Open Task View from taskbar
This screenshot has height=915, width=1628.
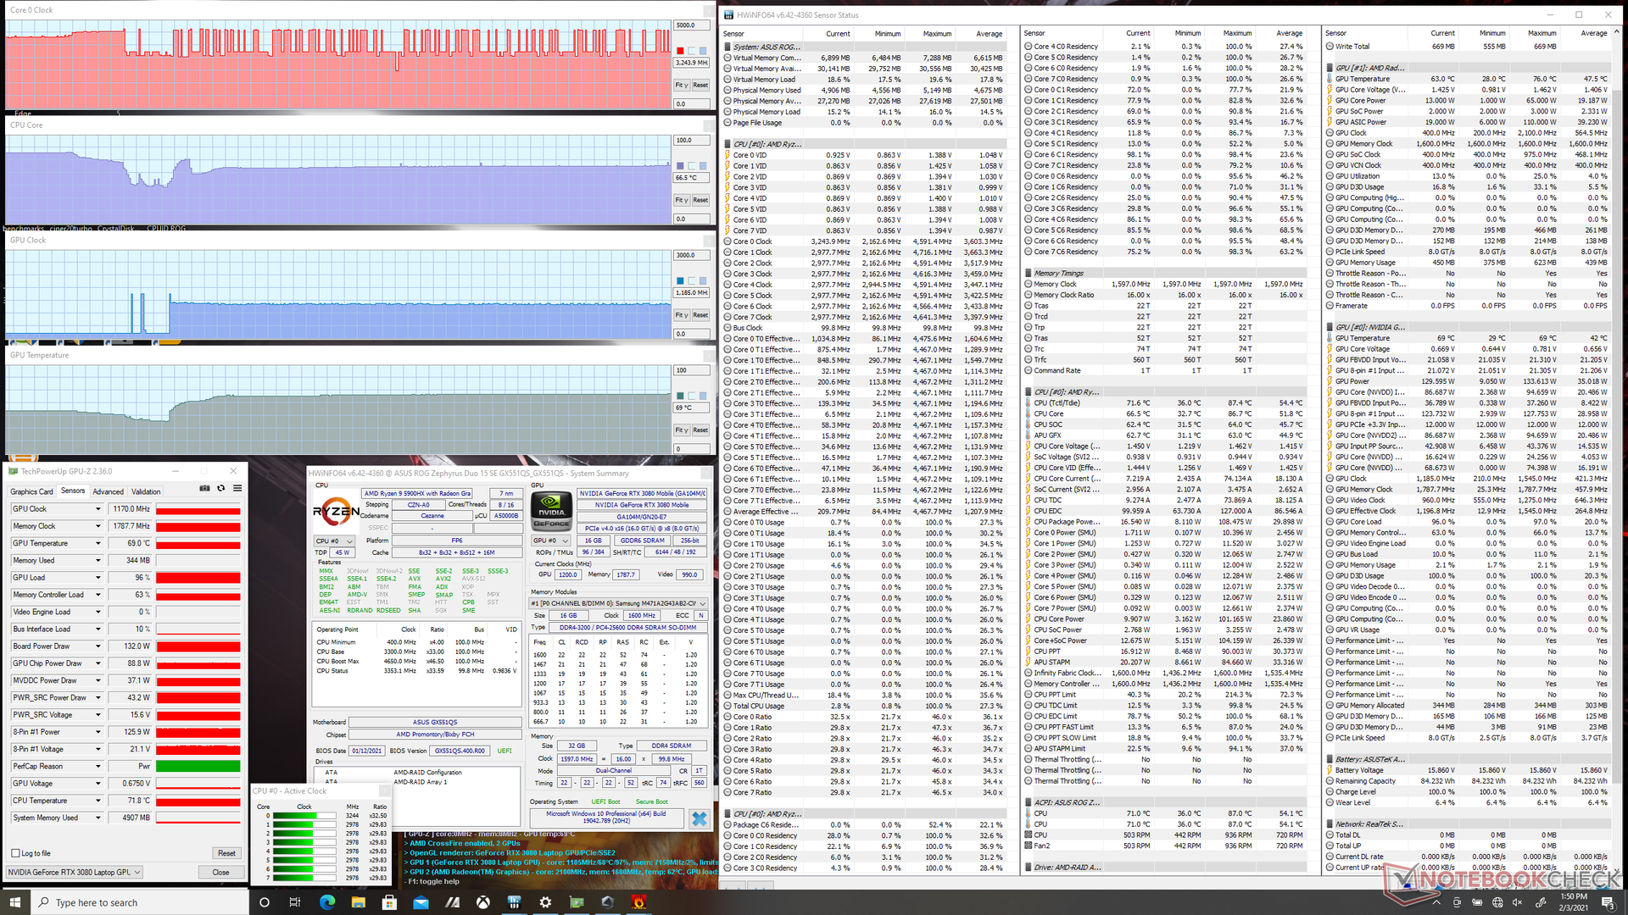pyautogui.click(x=295, y=902)
